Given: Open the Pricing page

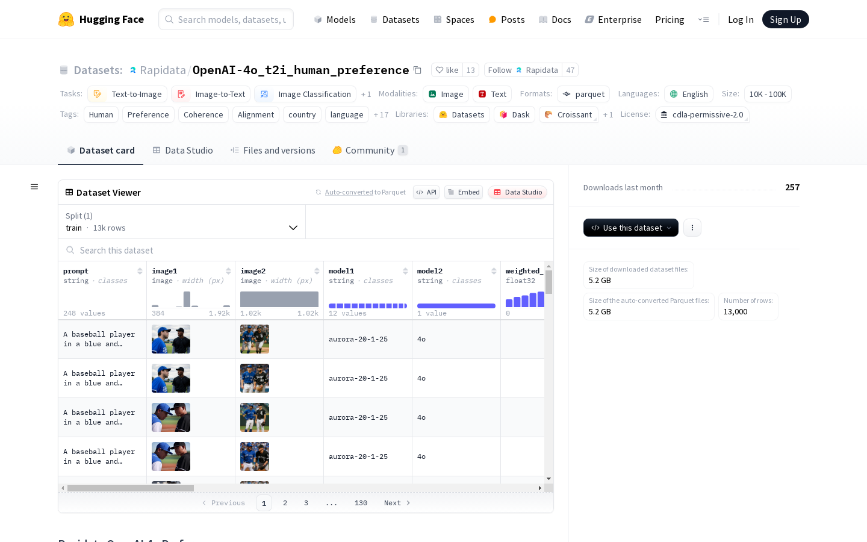Looking at the screenshot, I should (670, 19).
